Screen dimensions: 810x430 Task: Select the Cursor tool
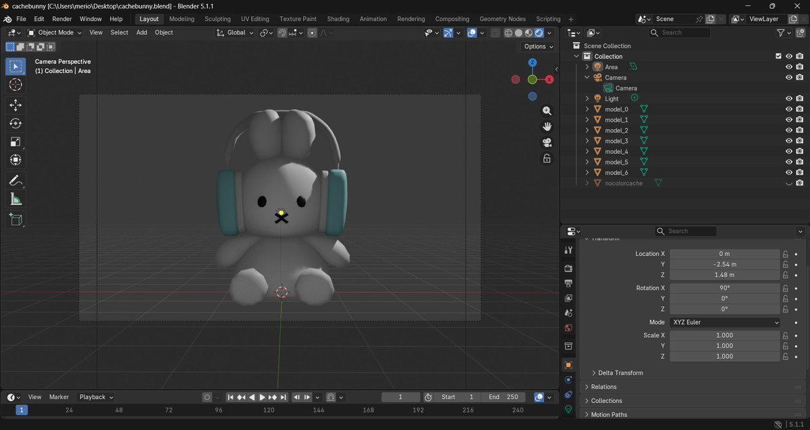pos(16,84)
